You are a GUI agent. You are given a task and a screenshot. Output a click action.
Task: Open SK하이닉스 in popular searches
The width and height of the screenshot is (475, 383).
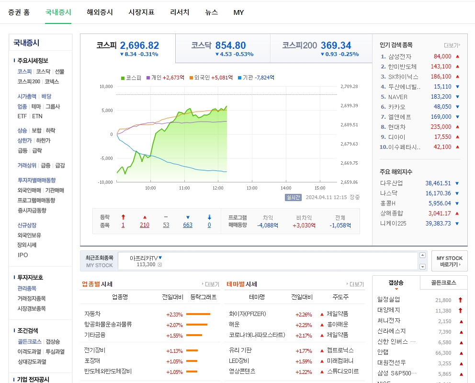click(403, 77)
